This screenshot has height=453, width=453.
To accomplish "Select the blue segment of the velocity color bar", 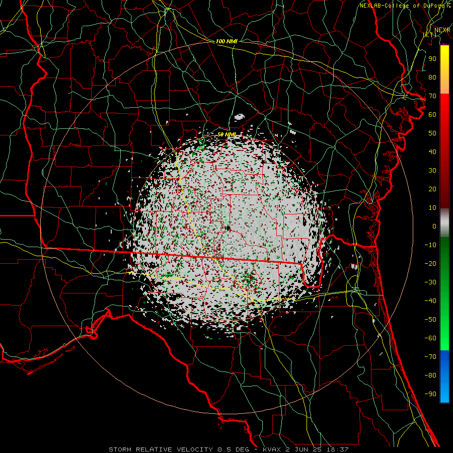I will pos(444,376).
